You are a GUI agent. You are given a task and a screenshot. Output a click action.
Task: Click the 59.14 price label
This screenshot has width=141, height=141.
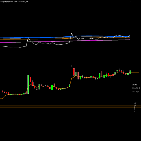pyautogui.click(x=135, y=85)
